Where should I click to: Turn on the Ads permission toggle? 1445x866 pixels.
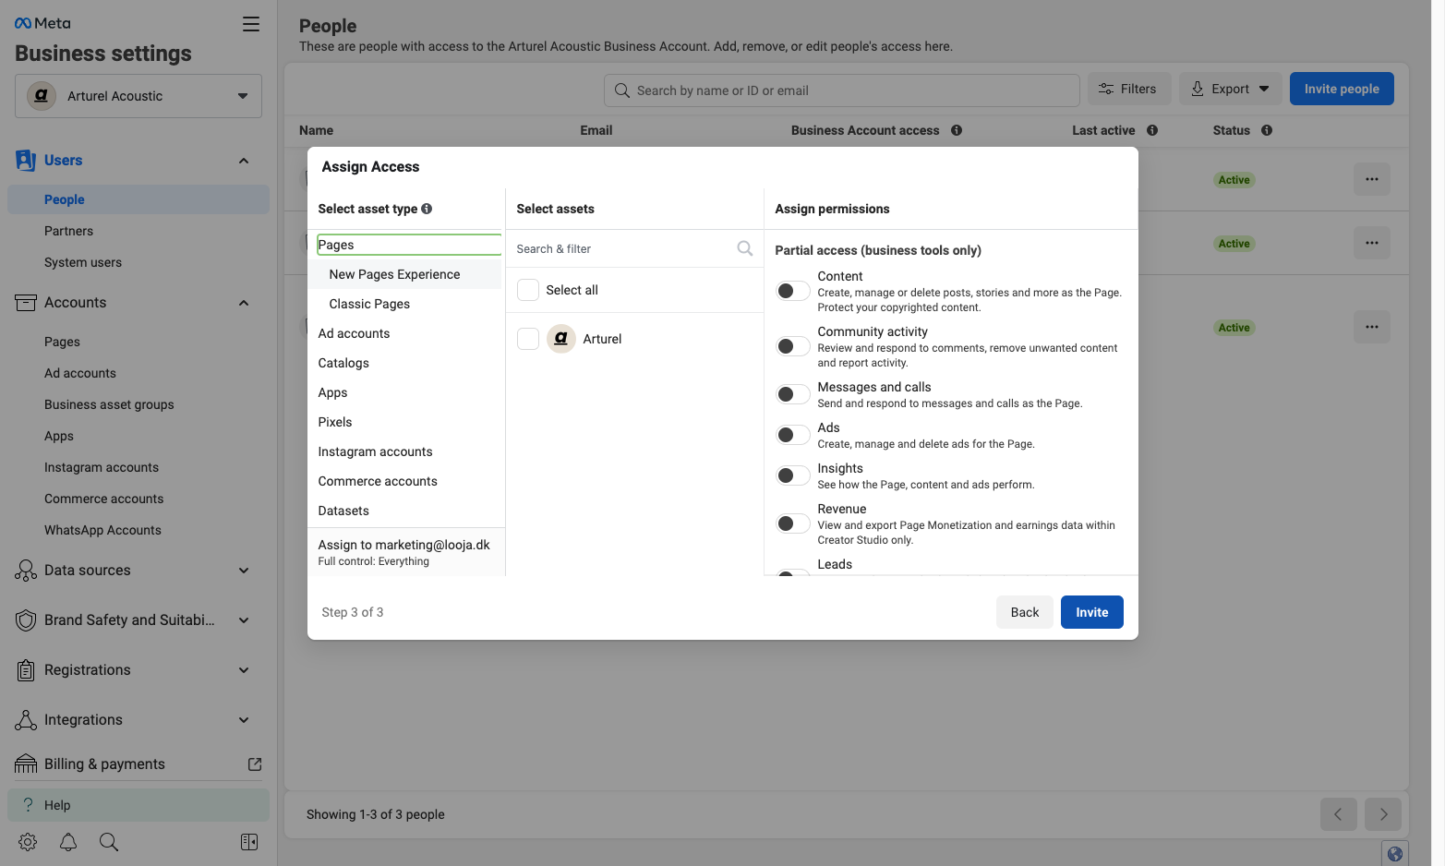(x=793, y=435)
